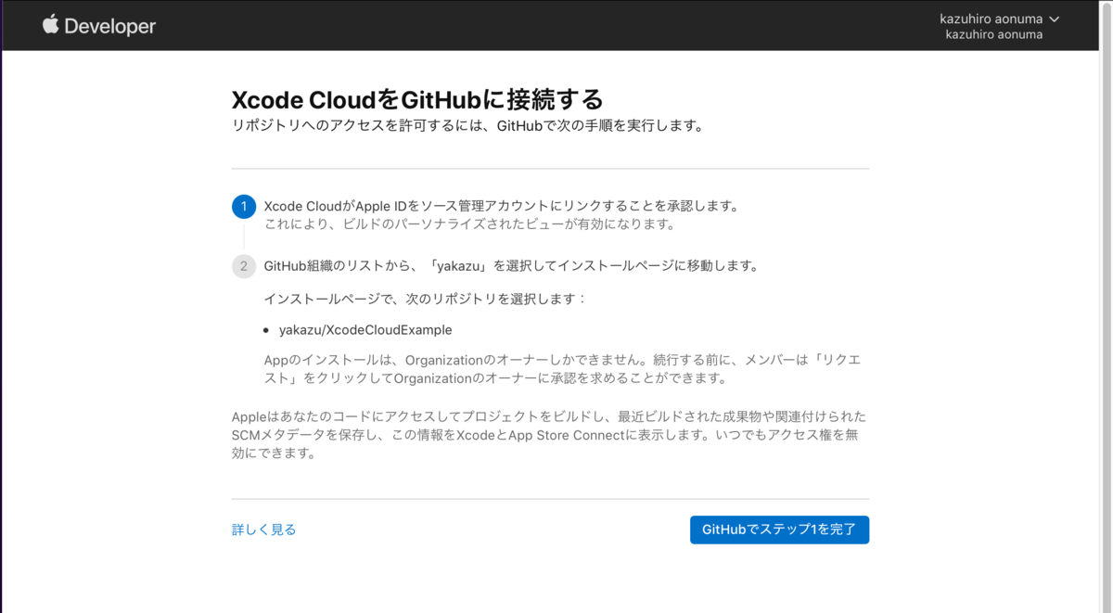
Task: Click the circle containing number 2
Action: 244,266
